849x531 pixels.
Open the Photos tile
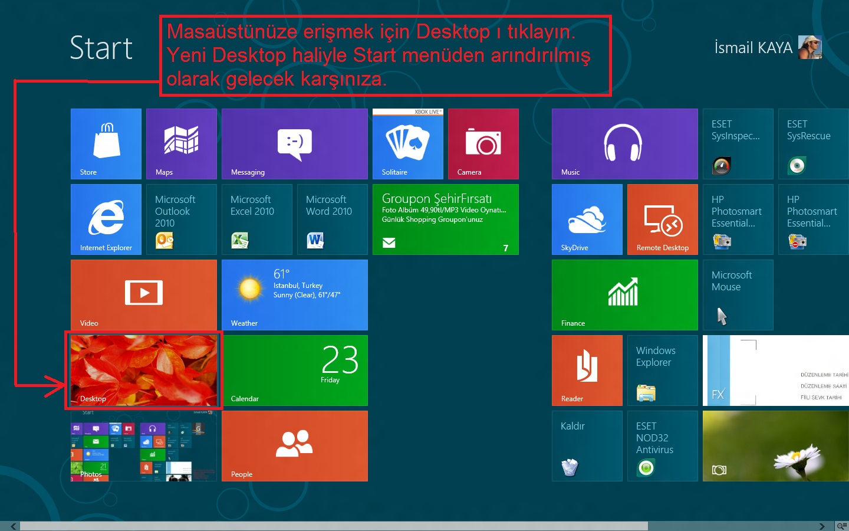[x=144, y=446]
